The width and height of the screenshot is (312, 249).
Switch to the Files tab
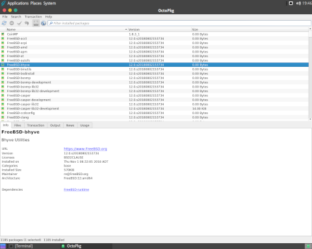(x=18, y=125)
